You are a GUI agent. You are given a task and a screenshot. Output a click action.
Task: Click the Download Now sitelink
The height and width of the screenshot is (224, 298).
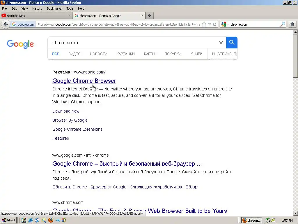coord(66,111)
